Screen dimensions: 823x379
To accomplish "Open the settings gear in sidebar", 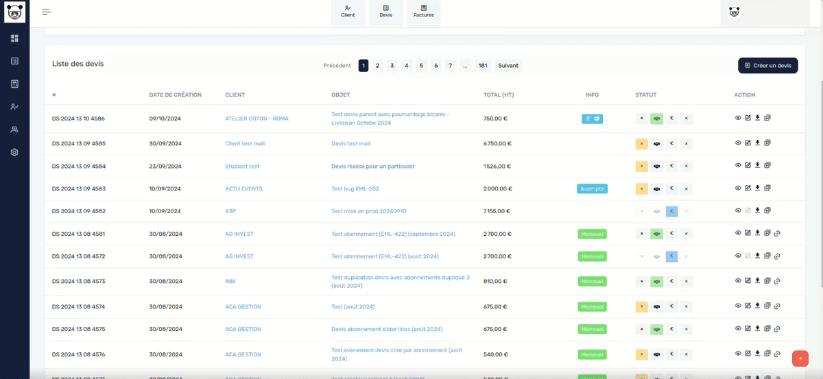I will [14, 152].
